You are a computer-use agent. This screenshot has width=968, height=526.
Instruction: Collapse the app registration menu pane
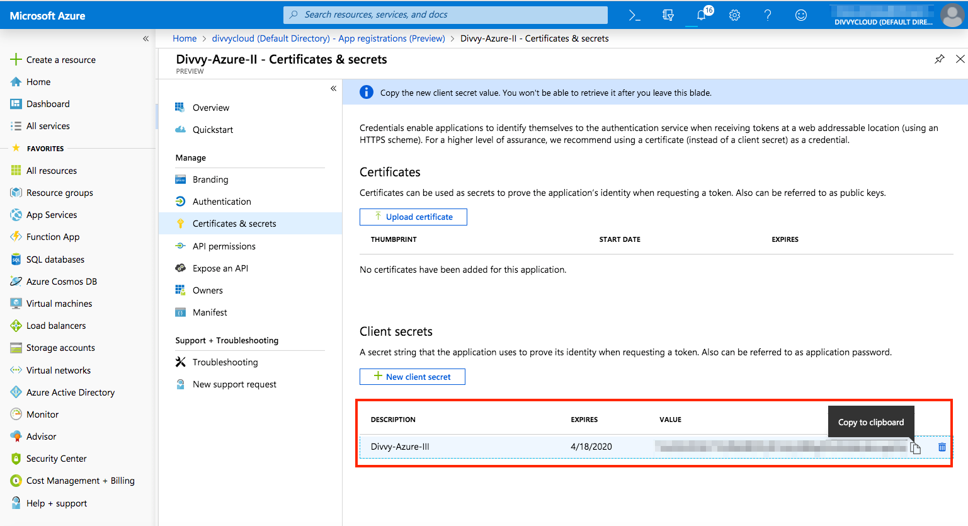[x=333, y=88]
